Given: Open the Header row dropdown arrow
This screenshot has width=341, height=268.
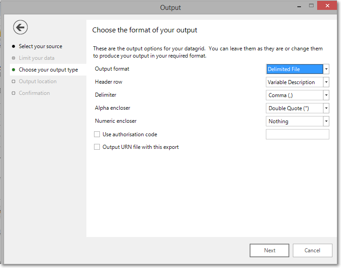Looking at the screenshot, I should point(326,82).
